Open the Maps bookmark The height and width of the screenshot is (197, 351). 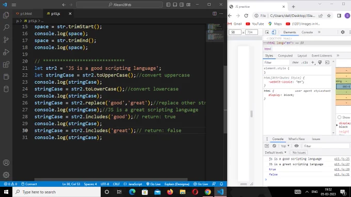pos(275,24)
